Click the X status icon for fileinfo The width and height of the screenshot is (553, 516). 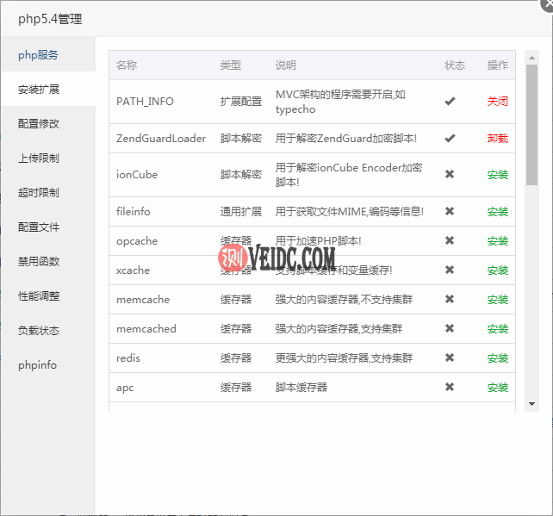click(x=450, y=212)
